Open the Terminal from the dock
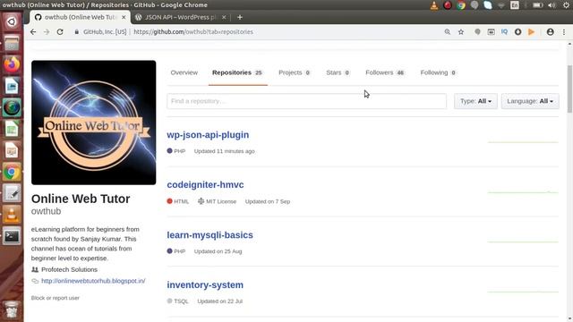573x322 pixels. click(x=12, y=236)
